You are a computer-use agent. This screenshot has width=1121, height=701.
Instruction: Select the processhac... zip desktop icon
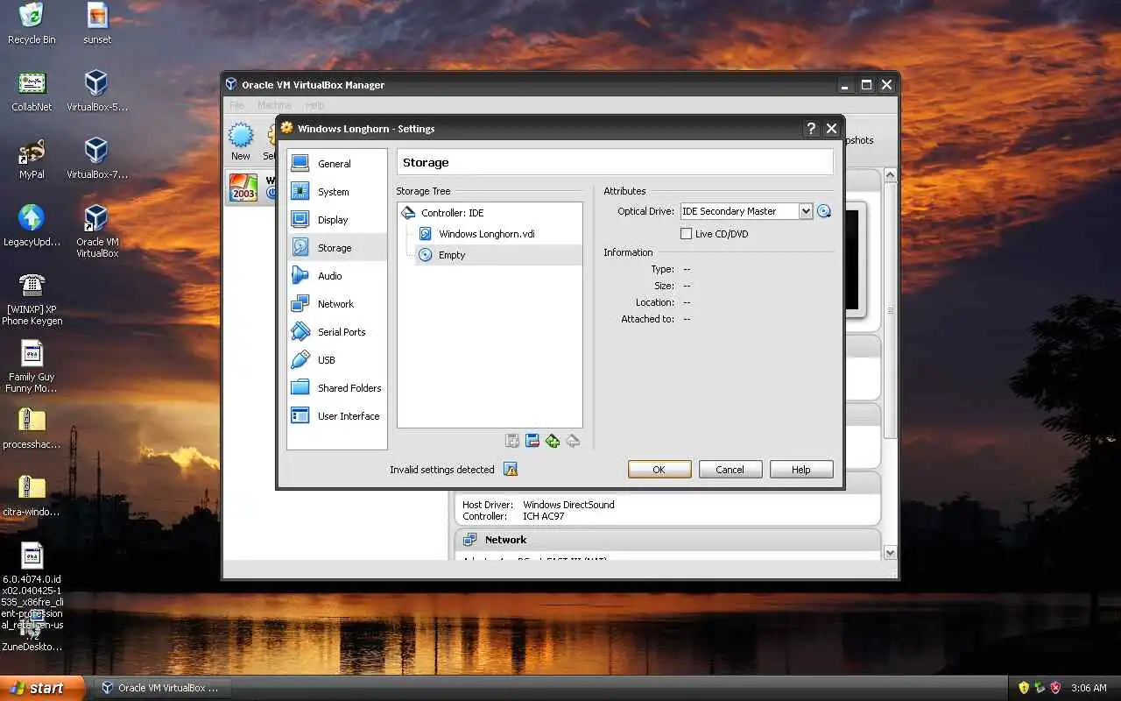32,428
